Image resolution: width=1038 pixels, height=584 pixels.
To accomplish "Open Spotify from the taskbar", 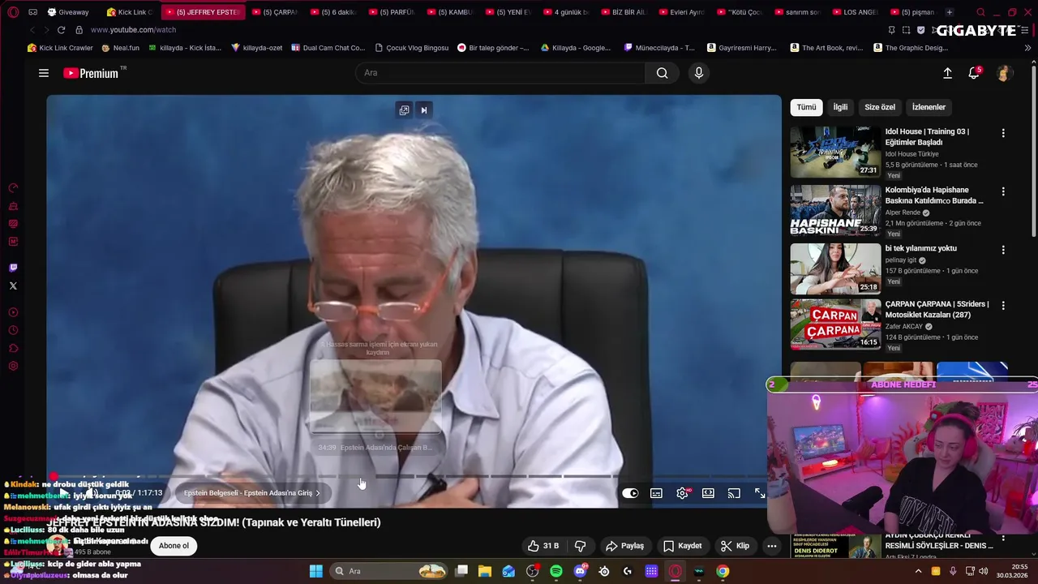I will 556,571.
